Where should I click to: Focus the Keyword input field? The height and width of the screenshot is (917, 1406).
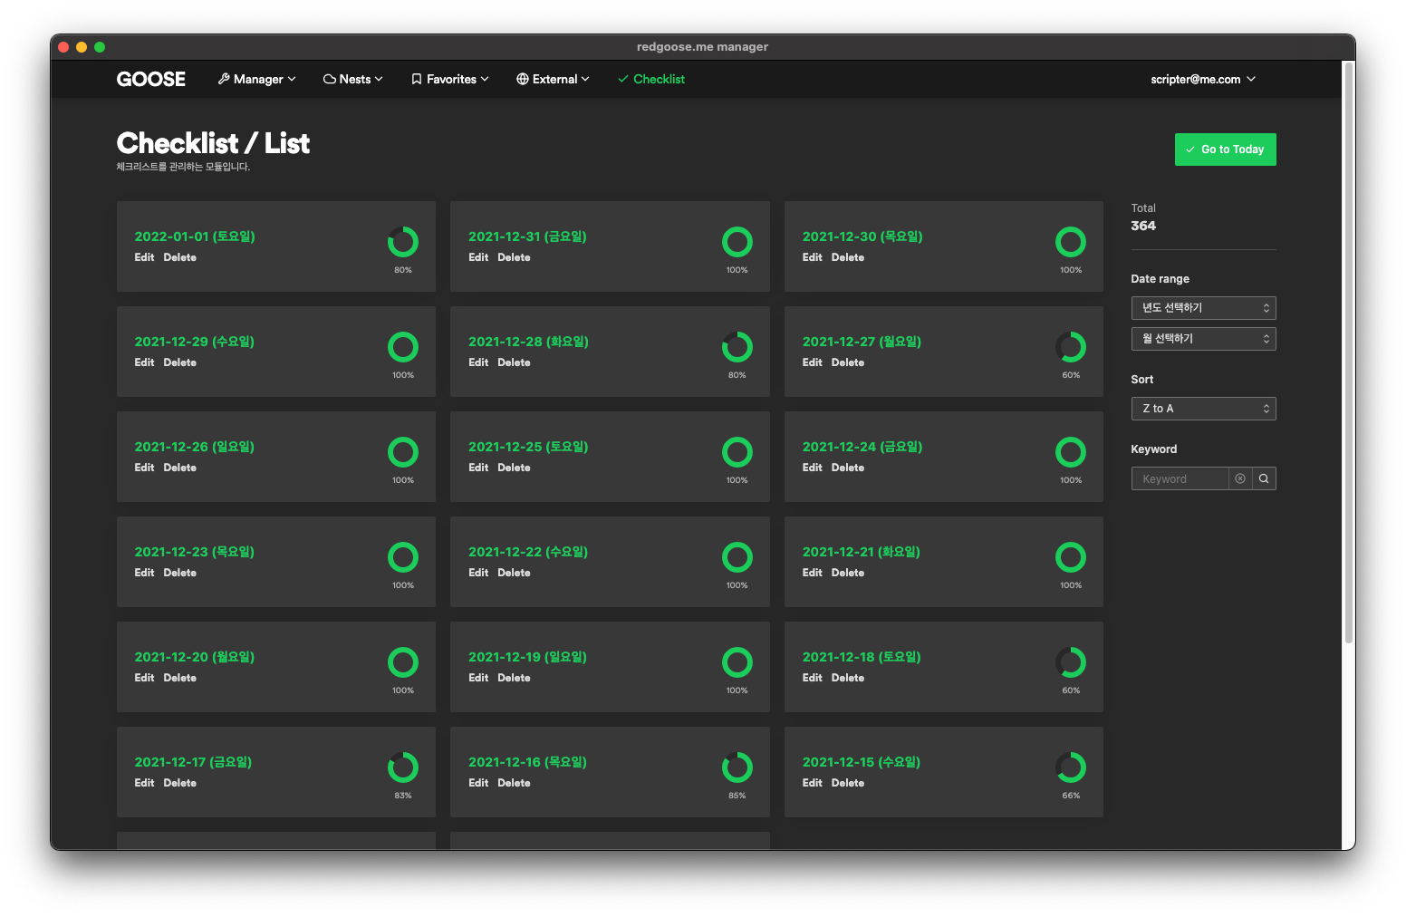[x=1180, y=478]
